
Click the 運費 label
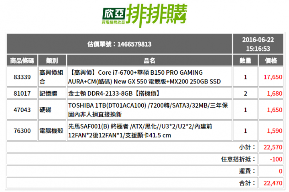[x=247, y=171]
